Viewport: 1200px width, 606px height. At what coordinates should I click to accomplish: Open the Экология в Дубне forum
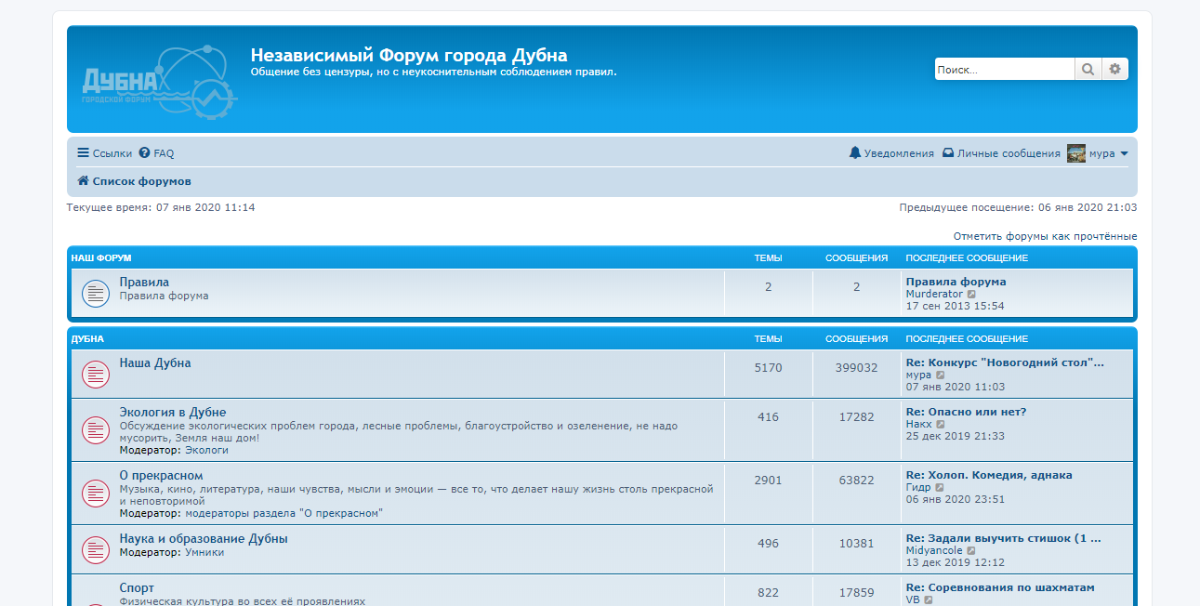173,412
